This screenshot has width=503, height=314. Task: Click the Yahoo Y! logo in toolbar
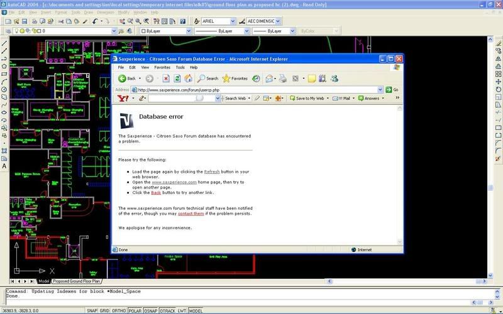click(123, 99)
